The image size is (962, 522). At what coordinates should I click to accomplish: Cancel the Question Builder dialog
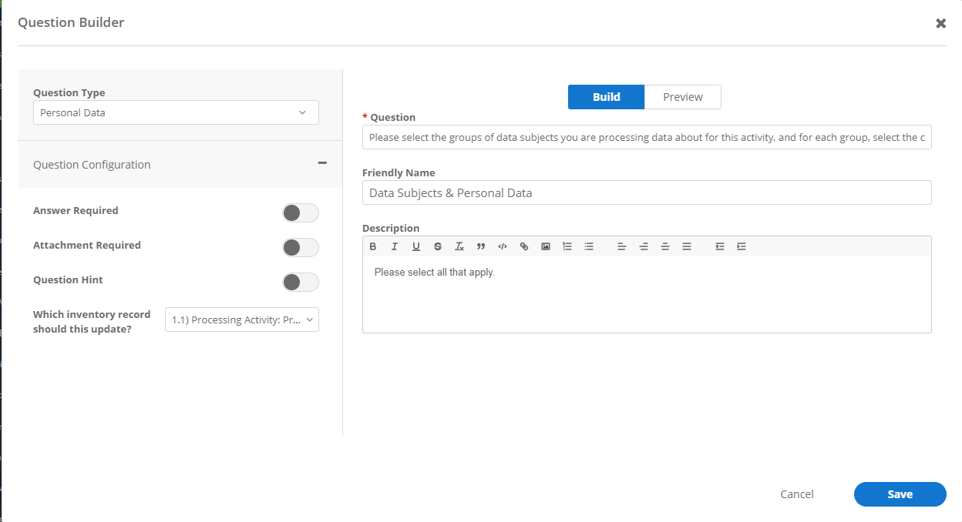coord(796,494)
